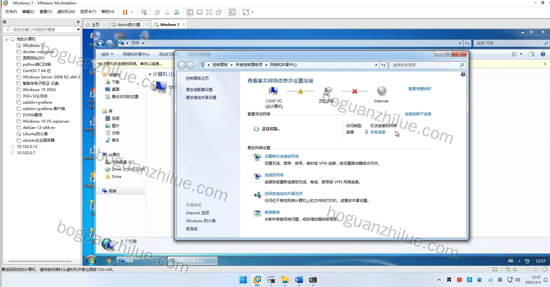Click in the 搜索控制面板 search box
Viewport: 550px width, 287px height.
coord(425,65)
